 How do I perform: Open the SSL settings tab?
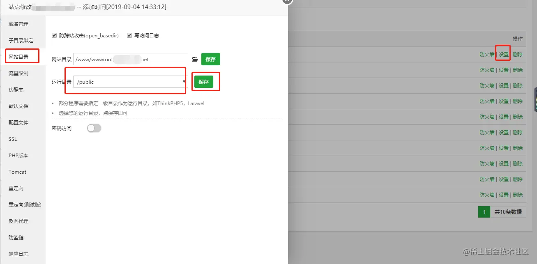pos(13,139)
